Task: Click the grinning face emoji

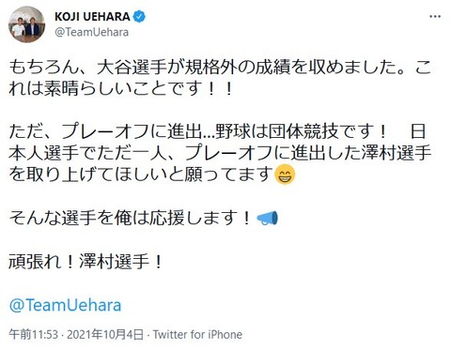Action: tap(285, 175)
